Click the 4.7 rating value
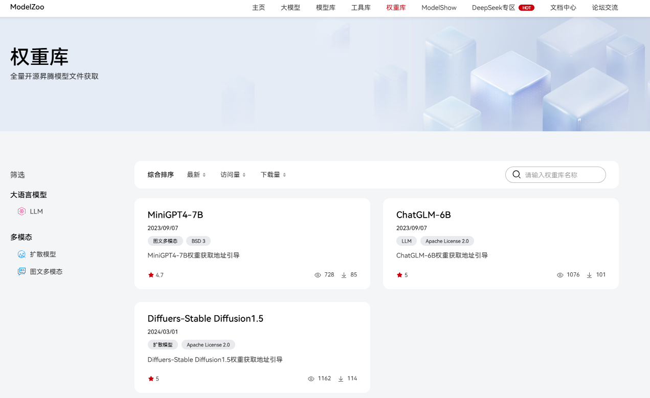 coord(160,275)
